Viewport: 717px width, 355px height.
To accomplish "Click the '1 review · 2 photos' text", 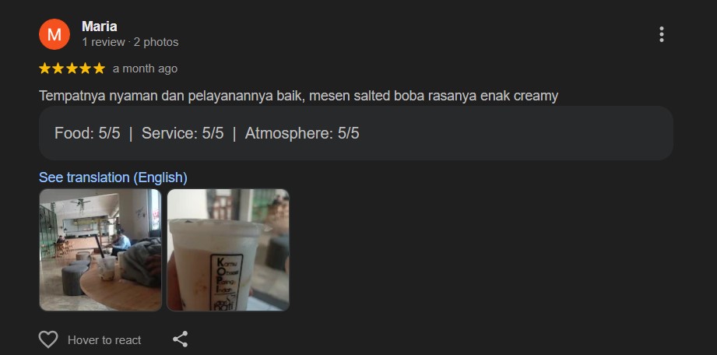I will (130, 42).
